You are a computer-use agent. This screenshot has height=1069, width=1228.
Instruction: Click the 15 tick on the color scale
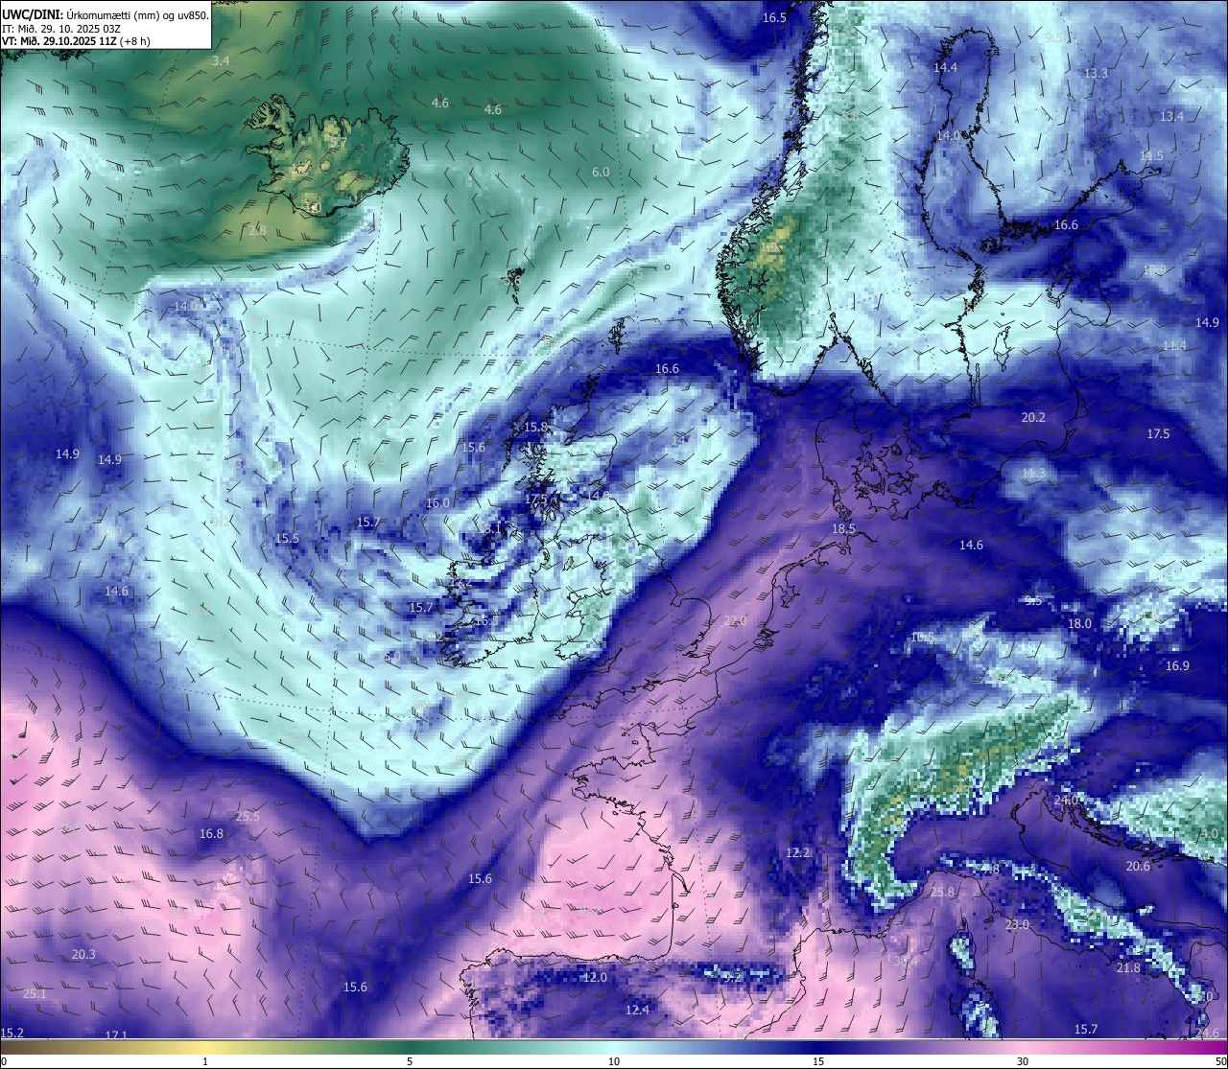[x=818, y=1061]
